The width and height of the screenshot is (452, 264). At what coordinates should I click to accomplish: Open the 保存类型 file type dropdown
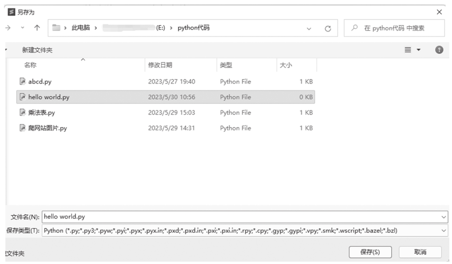pos(444,230)
